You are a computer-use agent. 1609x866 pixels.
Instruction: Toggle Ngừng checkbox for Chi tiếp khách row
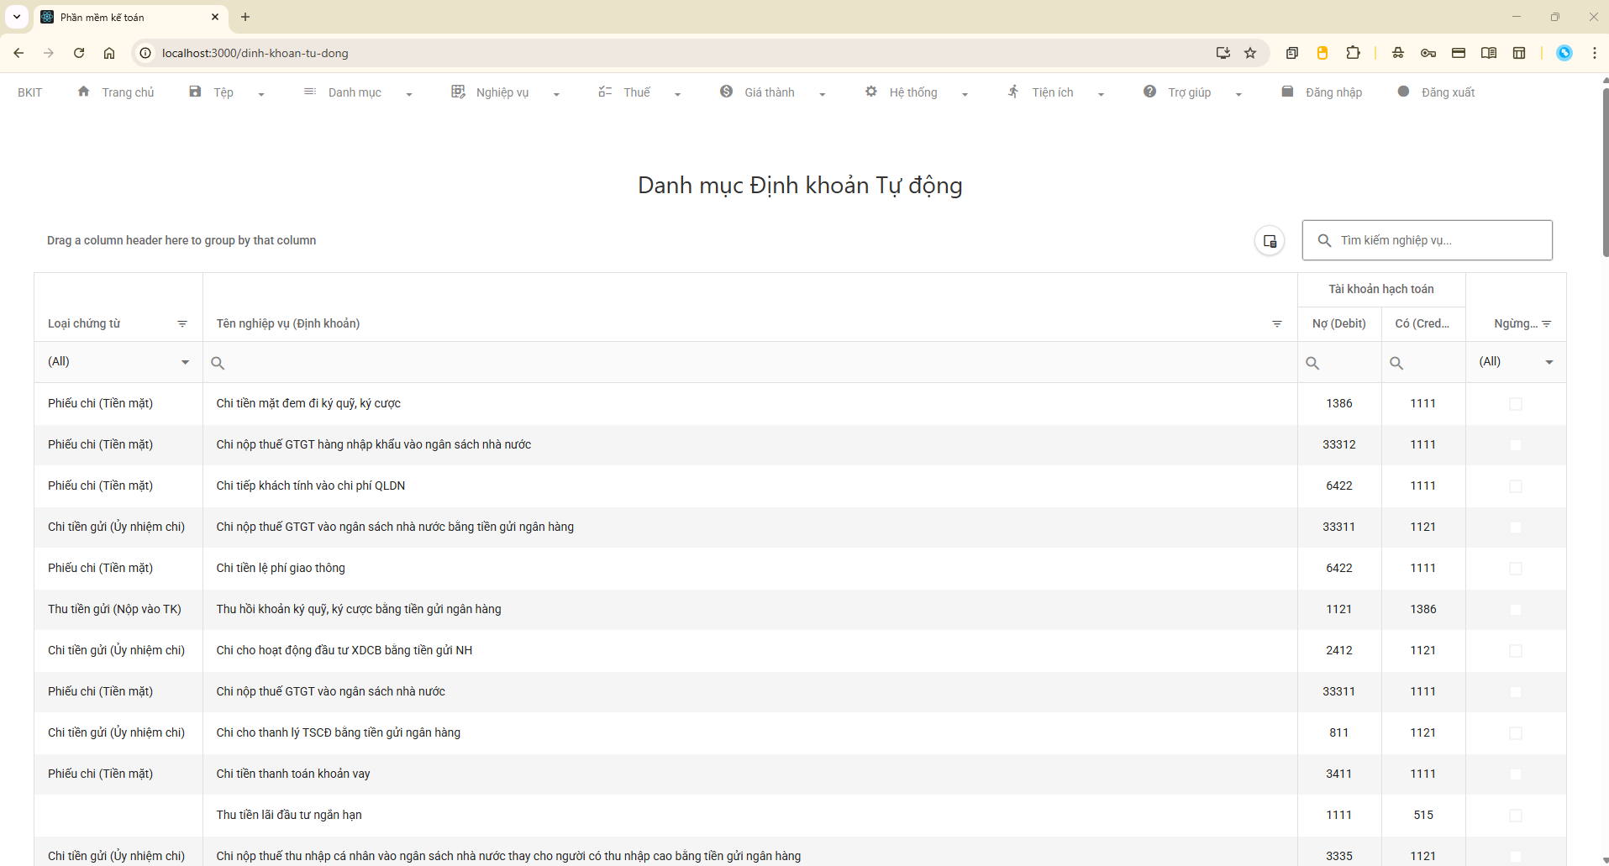(1516, 486)
